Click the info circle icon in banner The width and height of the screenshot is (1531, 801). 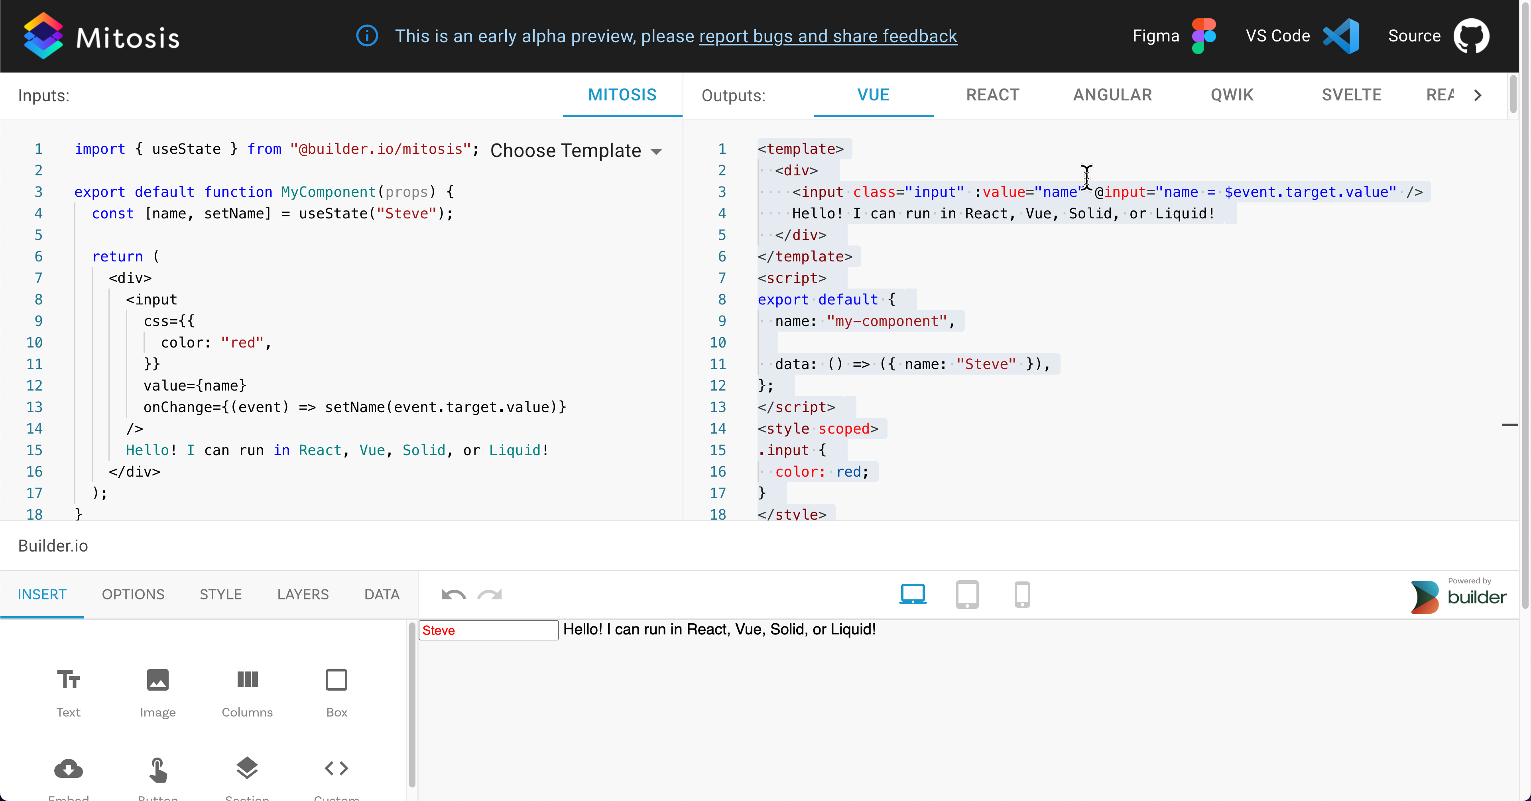(367, 35)
